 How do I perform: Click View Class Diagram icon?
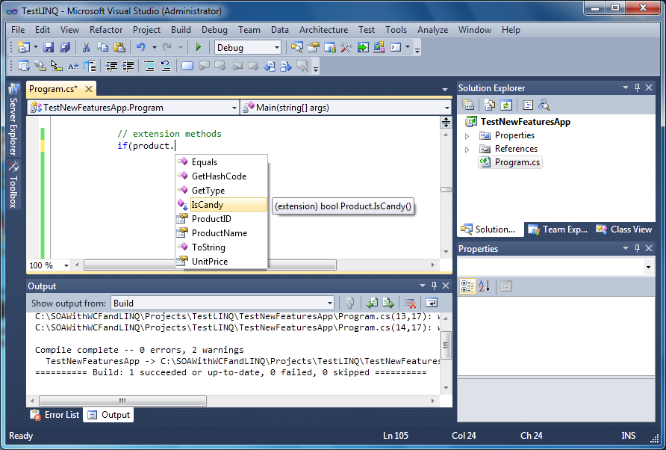[x=544, y=105]
